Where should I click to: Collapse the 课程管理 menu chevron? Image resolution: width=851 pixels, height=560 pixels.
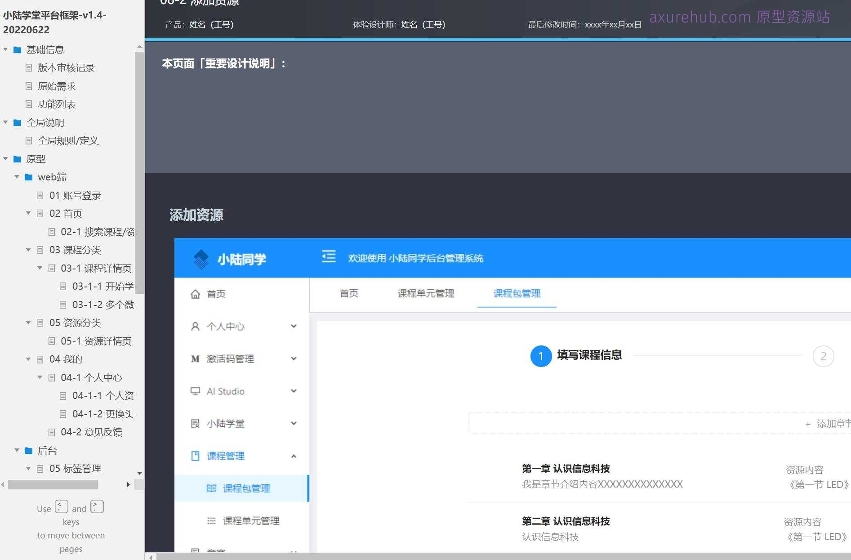tap(294, 456)
